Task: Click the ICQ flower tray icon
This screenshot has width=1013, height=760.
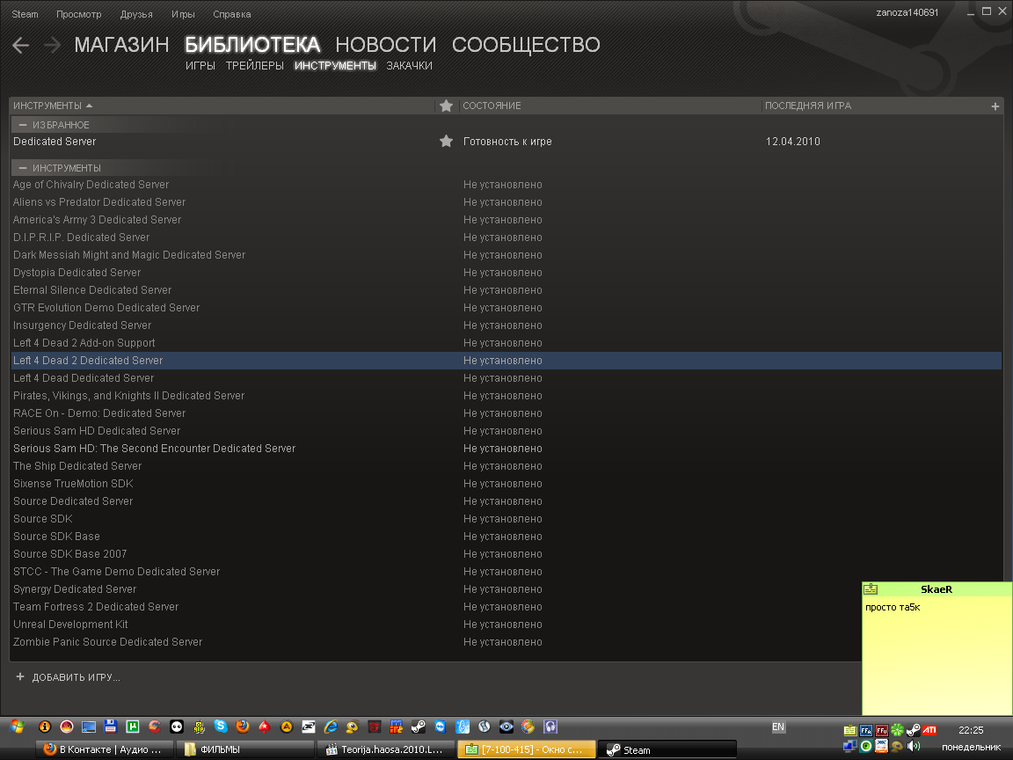Action: click(897, 730)
